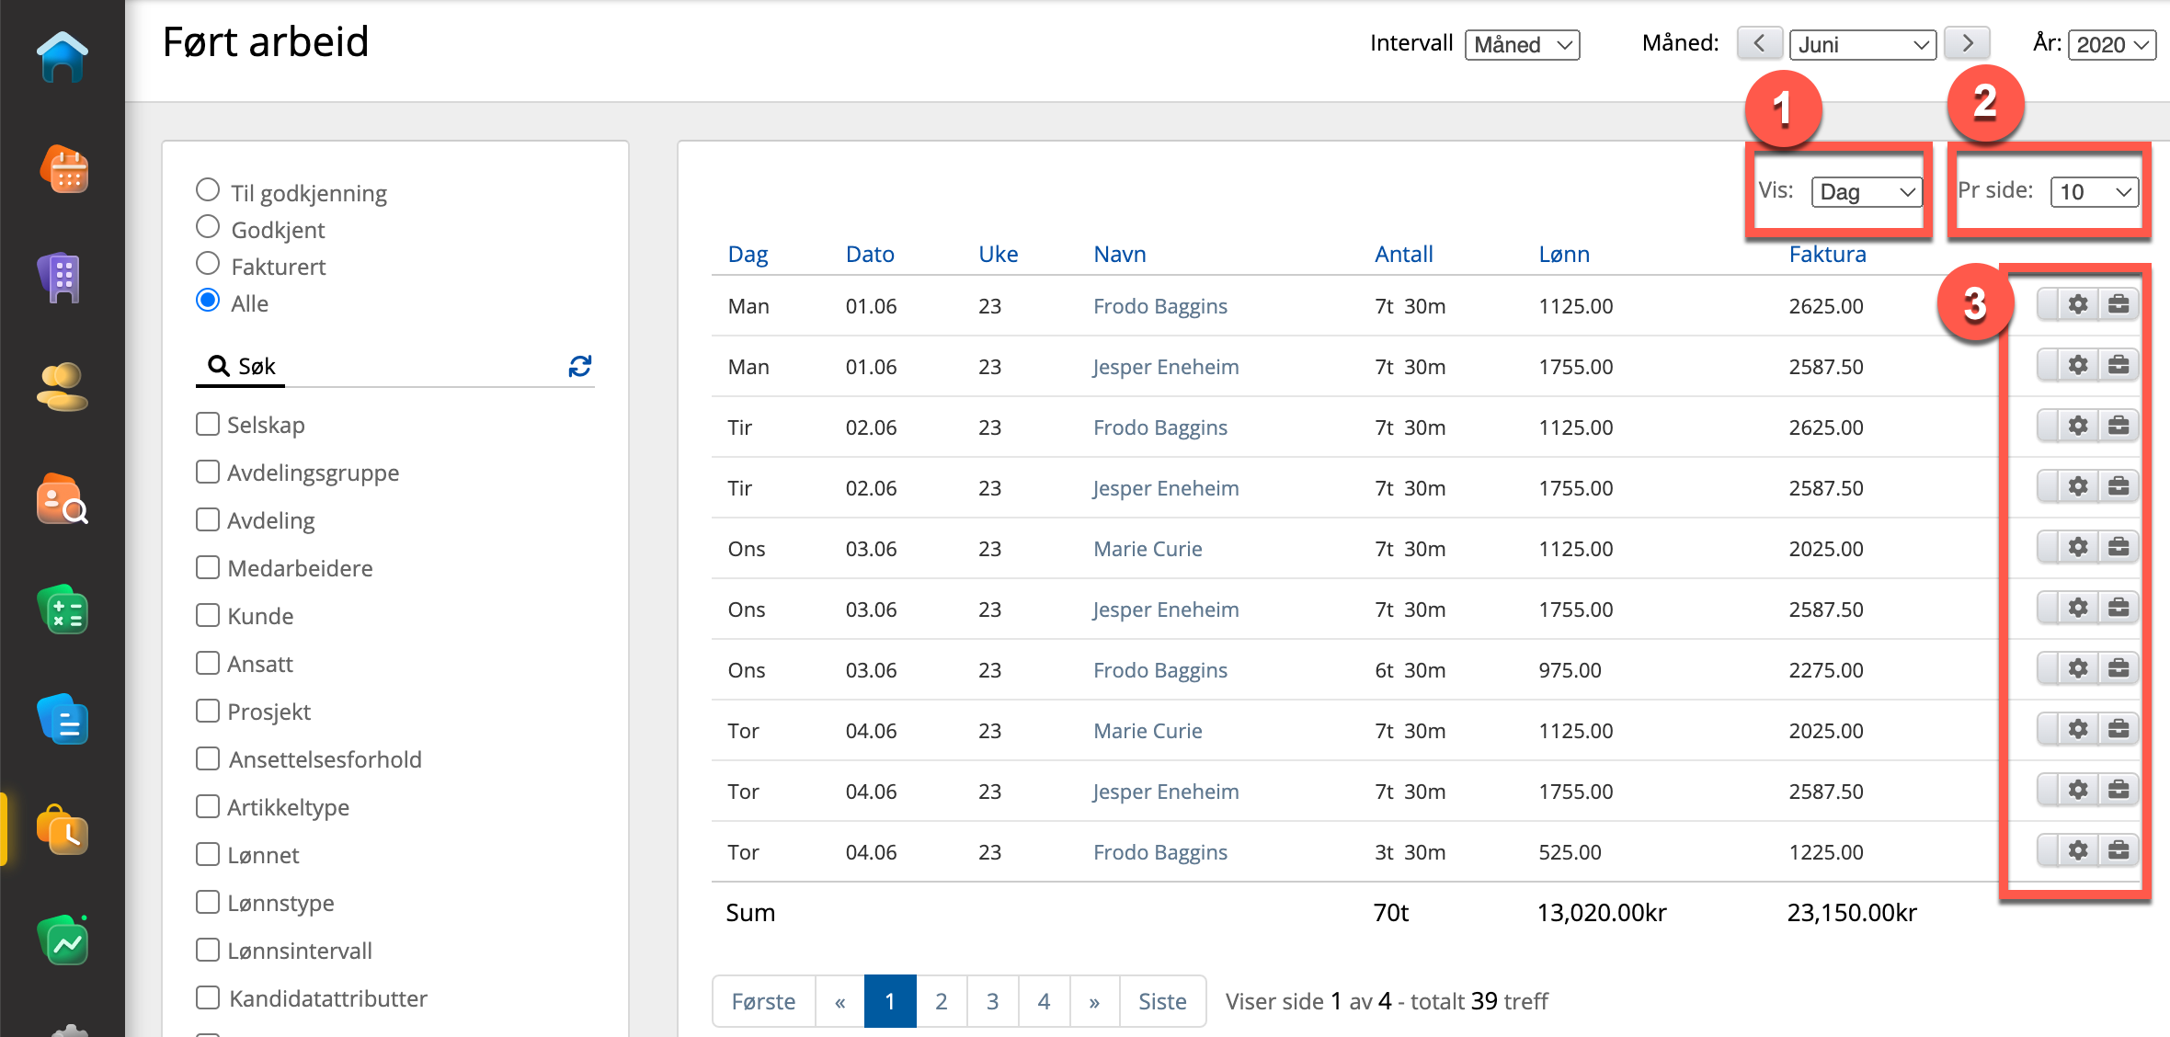This screenshot has width=2170, height=1037.
Task: Click the green chart sidebar icon
Action: pyautogui.click(x=63, y=940)
